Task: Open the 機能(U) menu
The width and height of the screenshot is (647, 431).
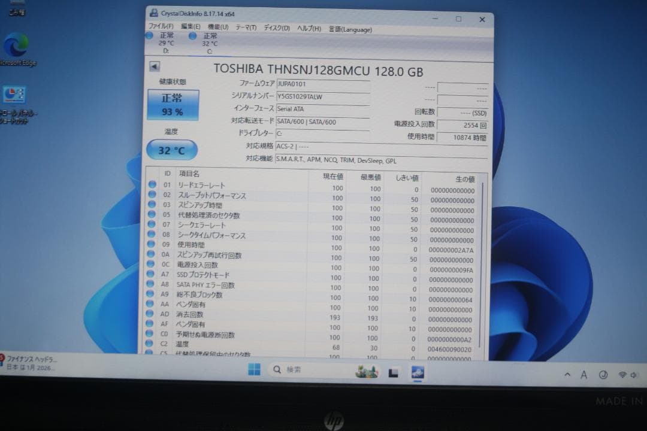Action: [216, 27]
